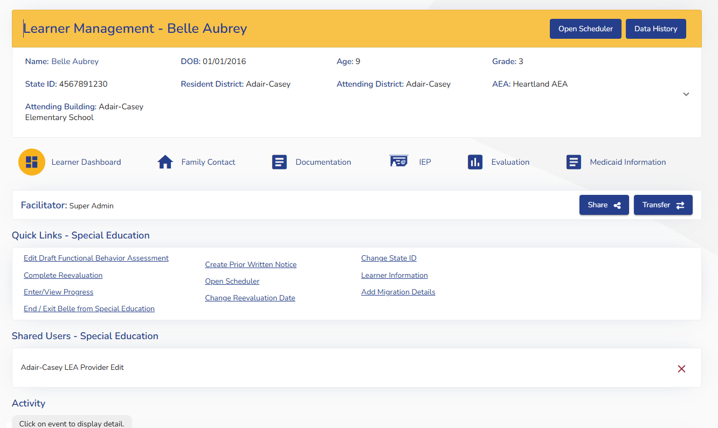This screenshot has width=718, height=428.
Task: Choose Change Reevaluation Date link
Action: click(250, 298)
